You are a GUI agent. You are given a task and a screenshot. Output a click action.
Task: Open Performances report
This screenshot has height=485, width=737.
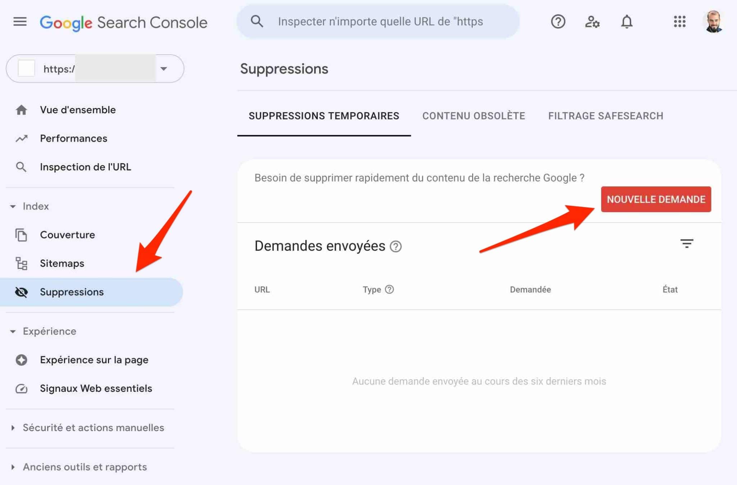click(73, 138)
